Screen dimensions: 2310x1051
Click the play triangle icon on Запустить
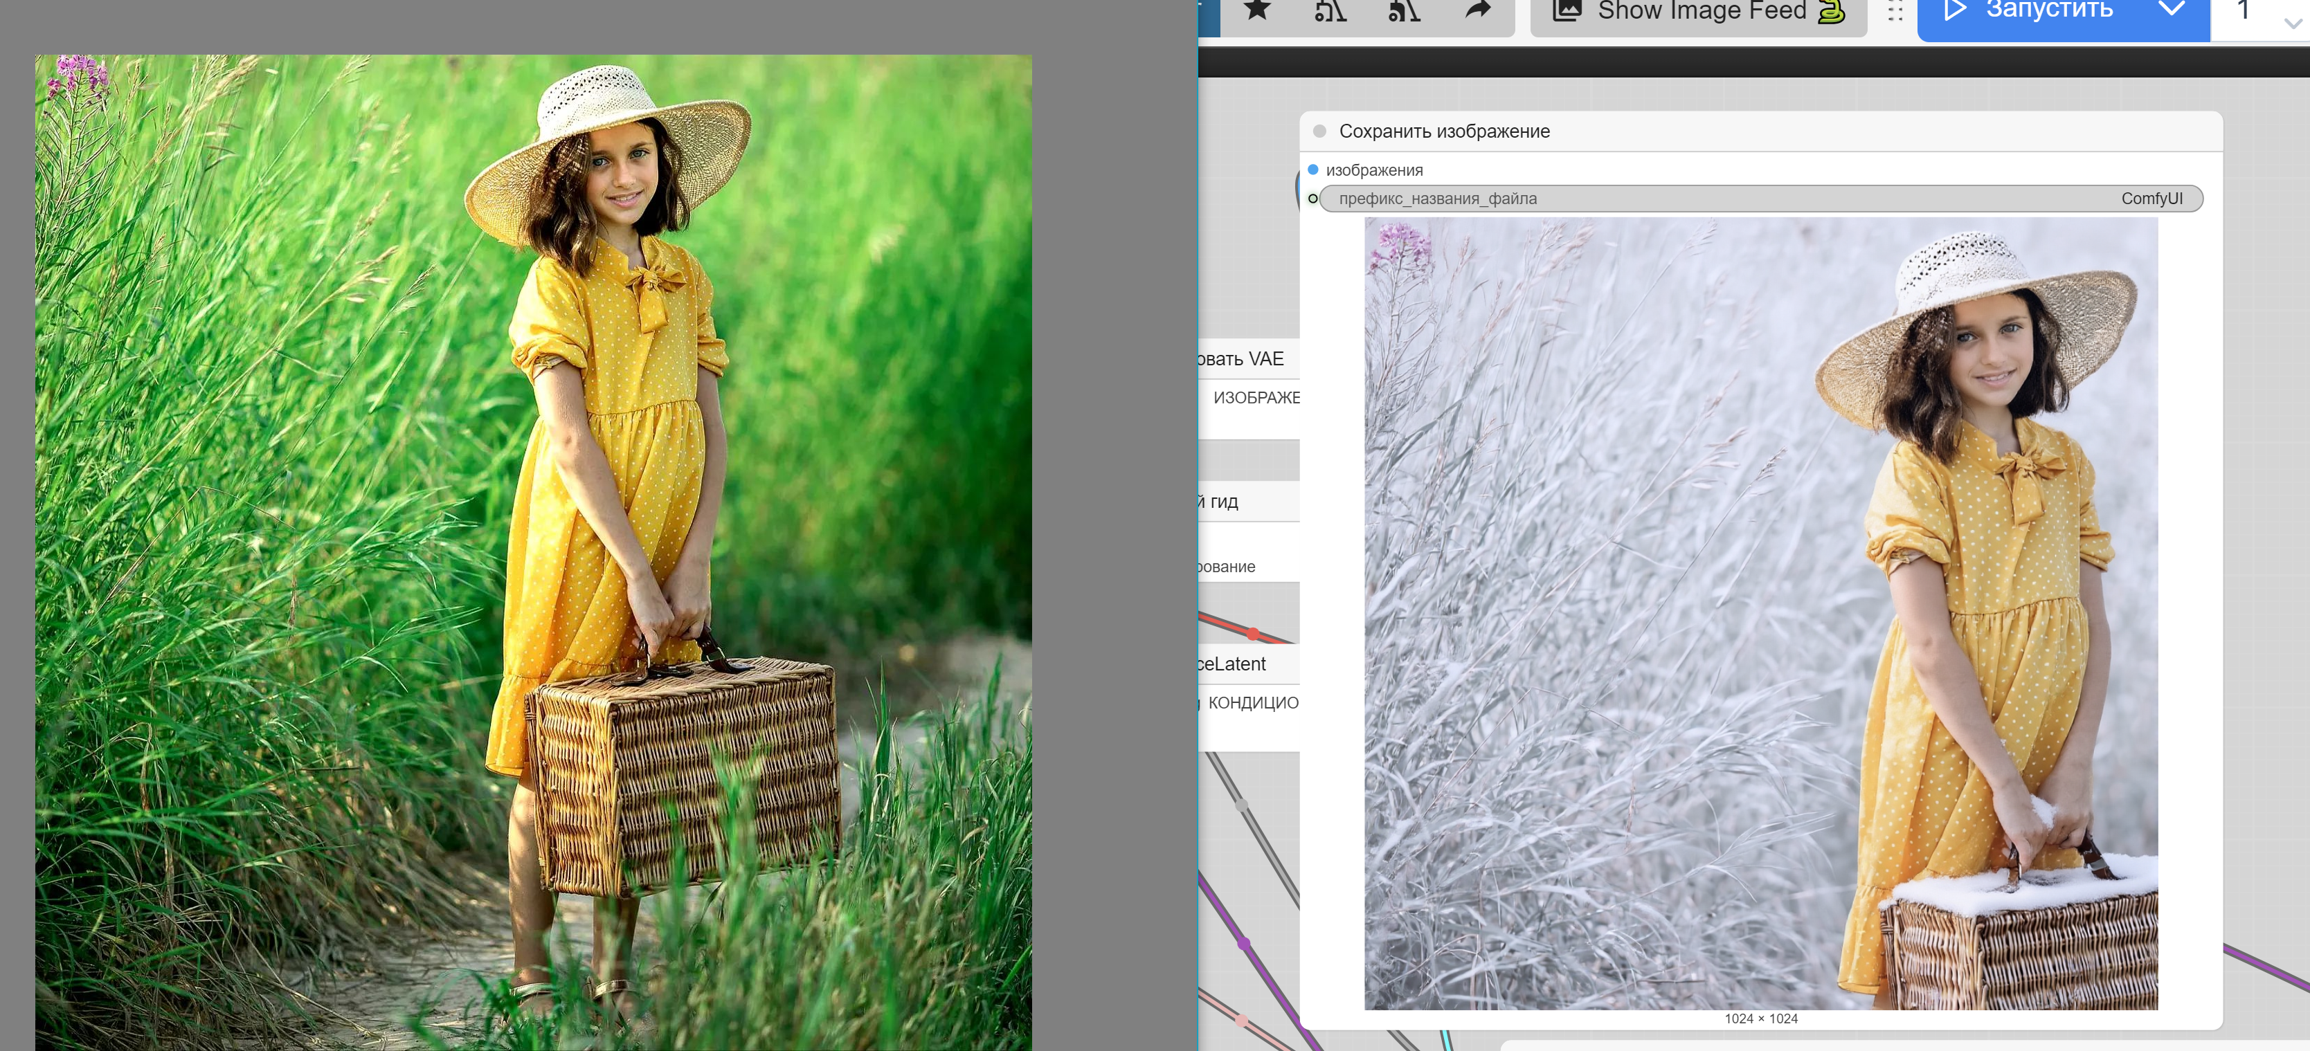(1955, 10)
